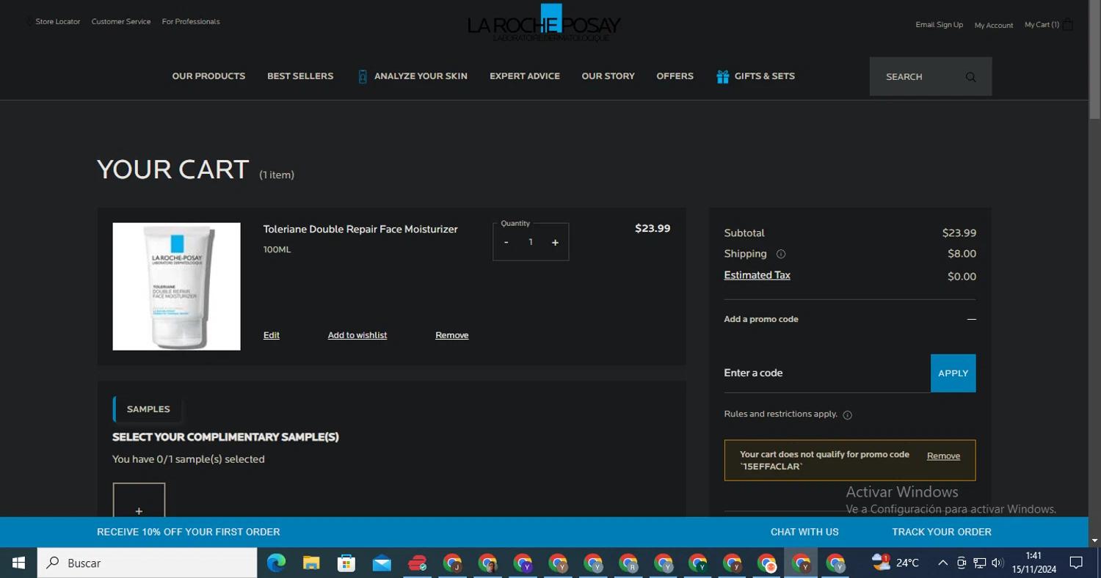
Task: Select the Samples tab
Action: tap(148, 409)
